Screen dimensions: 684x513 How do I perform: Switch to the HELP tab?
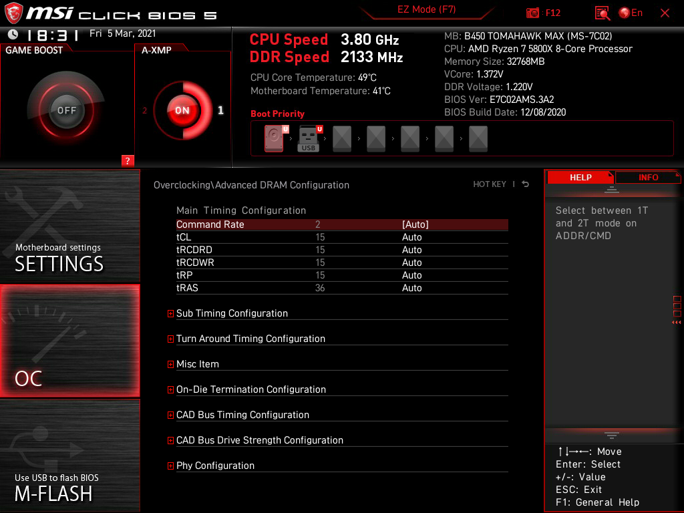point(580,177)
